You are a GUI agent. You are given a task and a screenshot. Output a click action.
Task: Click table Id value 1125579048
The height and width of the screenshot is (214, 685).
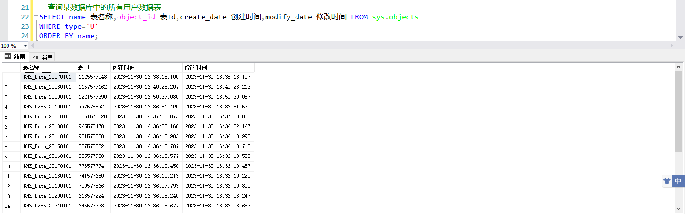(93, 77)
